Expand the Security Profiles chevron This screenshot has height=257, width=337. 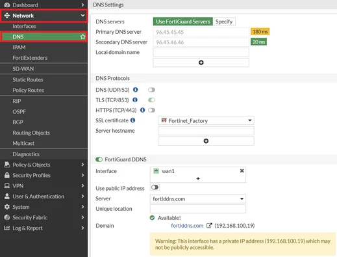(x=82, y=175)
